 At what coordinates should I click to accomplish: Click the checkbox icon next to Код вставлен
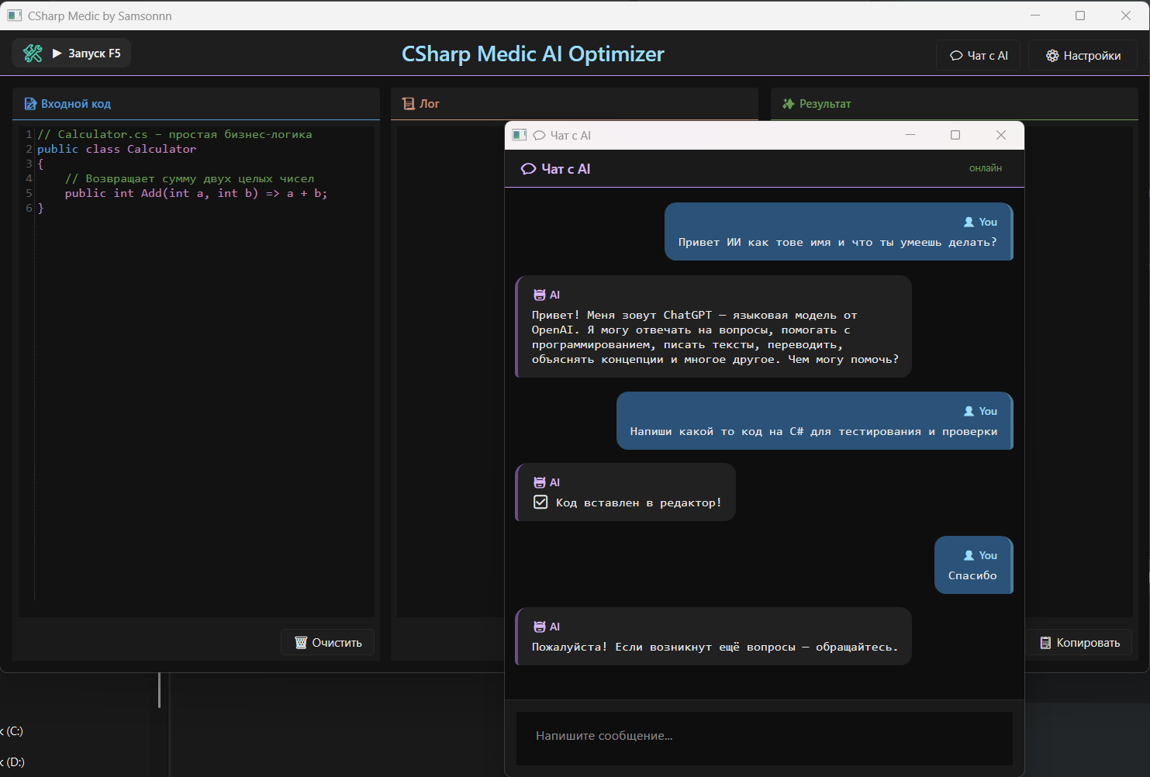click(x=541, y=502)
